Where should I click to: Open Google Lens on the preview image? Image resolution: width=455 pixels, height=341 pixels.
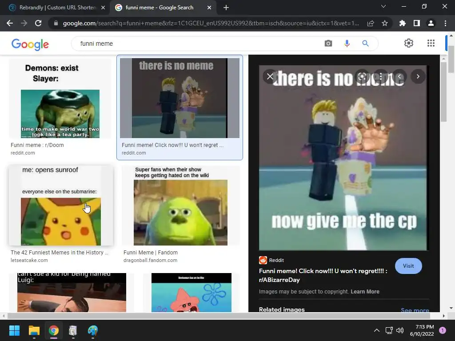(362, 76)
